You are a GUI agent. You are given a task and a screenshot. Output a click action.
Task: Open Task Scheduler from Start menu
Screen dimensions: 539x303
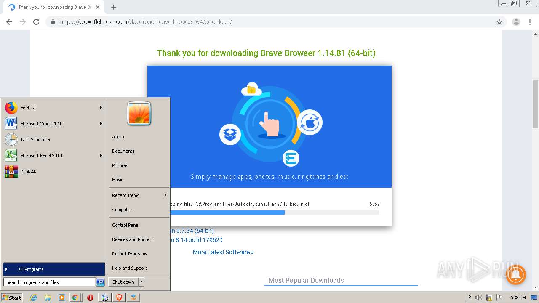point(53,140)
